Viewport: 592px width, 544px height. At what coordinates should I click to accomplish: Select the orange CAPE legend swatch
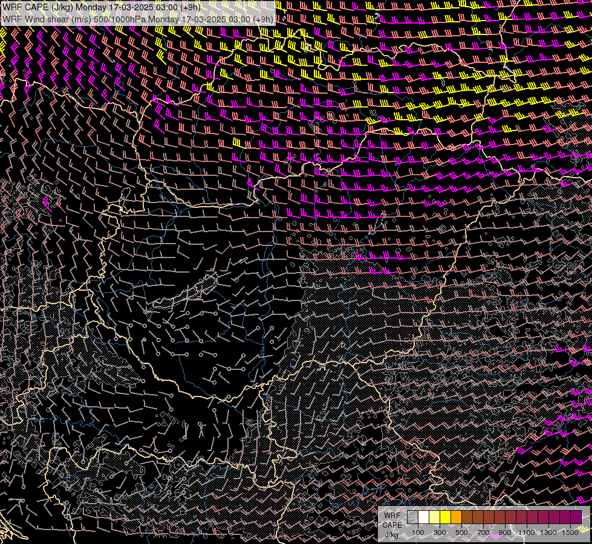coord(456,517)
